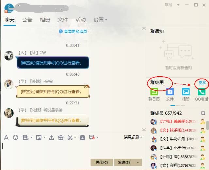Click sender name 【大】【计】CW

(32, 53)
